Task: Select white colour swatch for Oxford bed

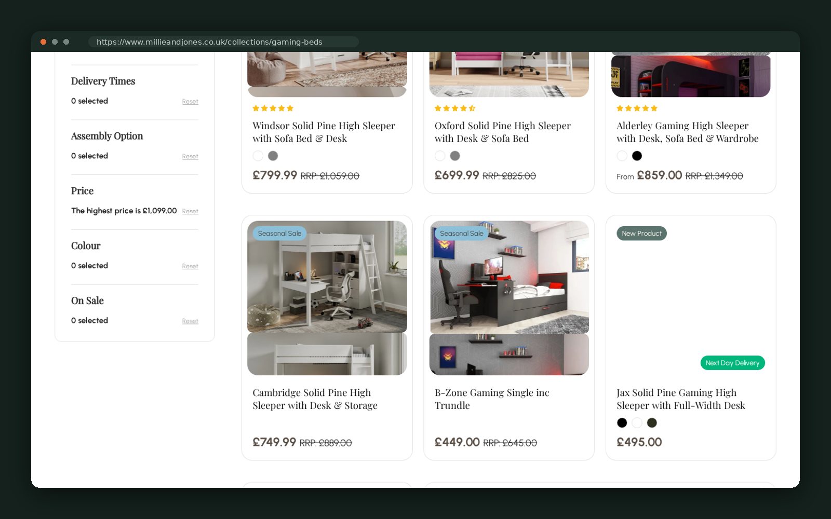Action: 440,156
